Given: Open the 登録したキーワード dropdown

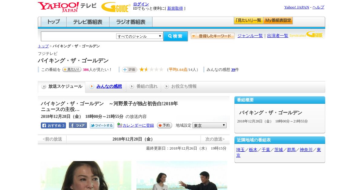Looking at the screenshot, I should coord(213,36).
